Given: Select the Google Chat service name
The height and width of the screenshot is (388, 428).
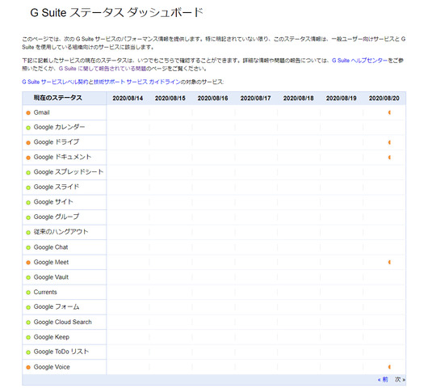Looking at the screenshot, I should 51,247.
